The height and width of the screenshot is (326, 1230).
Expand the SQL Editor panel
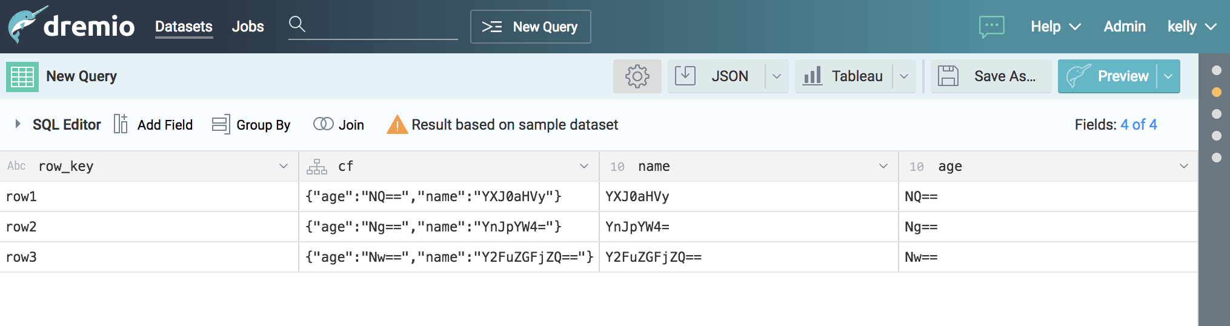[18, 124]
